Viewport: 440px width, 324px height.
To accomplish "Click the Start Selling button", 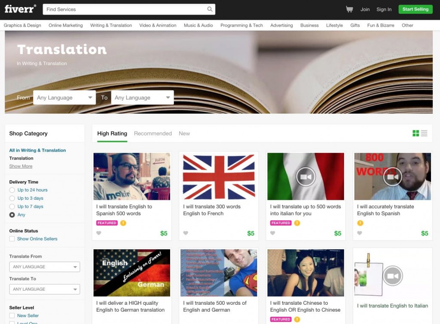I will coord(415,9).
